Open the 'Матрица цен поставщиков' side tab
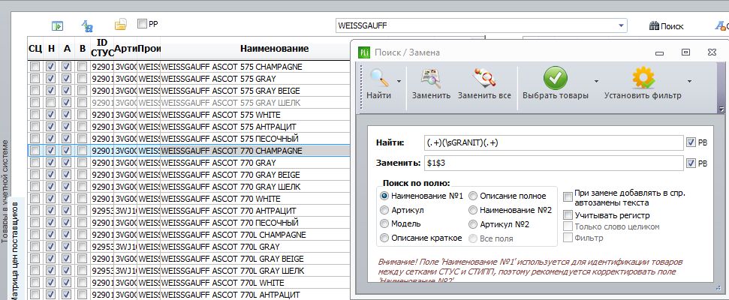The image size is (729, 300). [x=14, y=250]
